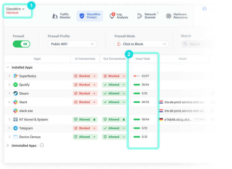Click the slack.exe host flag icon
232x169 pixels.
click(x=161, y=111)
